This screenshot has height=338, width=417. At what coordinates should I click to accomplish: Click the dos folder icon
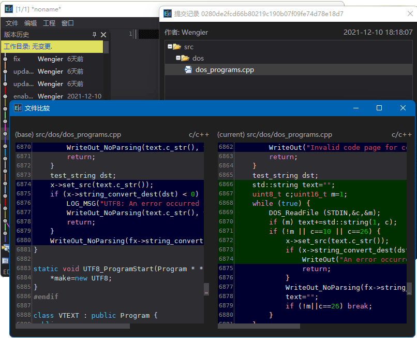[185, 58]
